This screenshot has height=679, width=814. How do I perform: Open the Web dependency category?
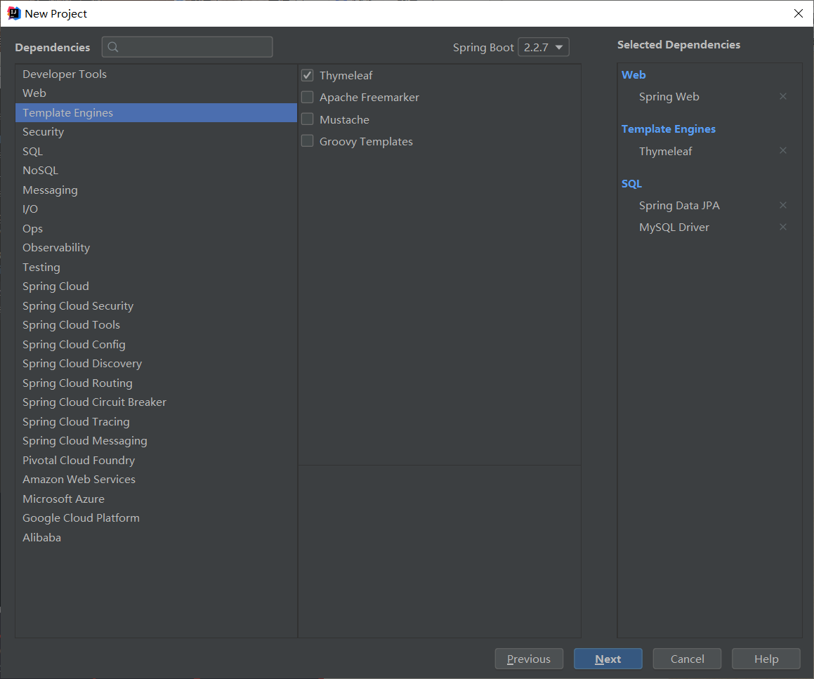point(156,93)
